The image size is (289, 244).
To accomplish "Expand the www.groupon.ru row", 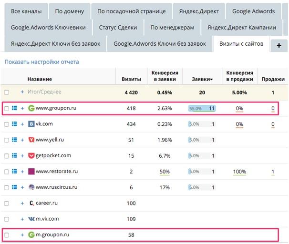I will click(x=22, y=108).
